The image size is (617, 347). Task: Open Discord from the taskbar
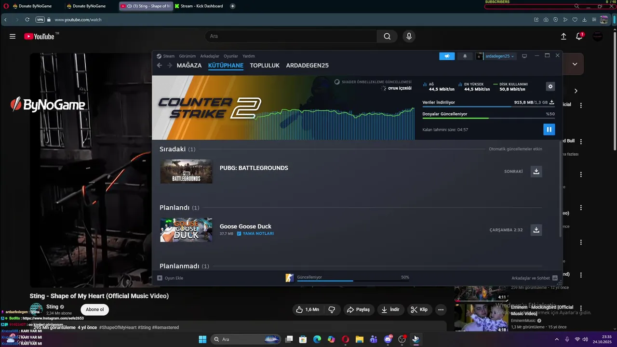coord(388,339)
